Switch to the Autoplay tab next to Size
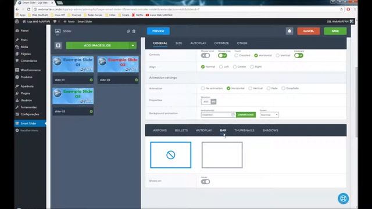Screen dimensions: 372x209 [x=198, y=43]
